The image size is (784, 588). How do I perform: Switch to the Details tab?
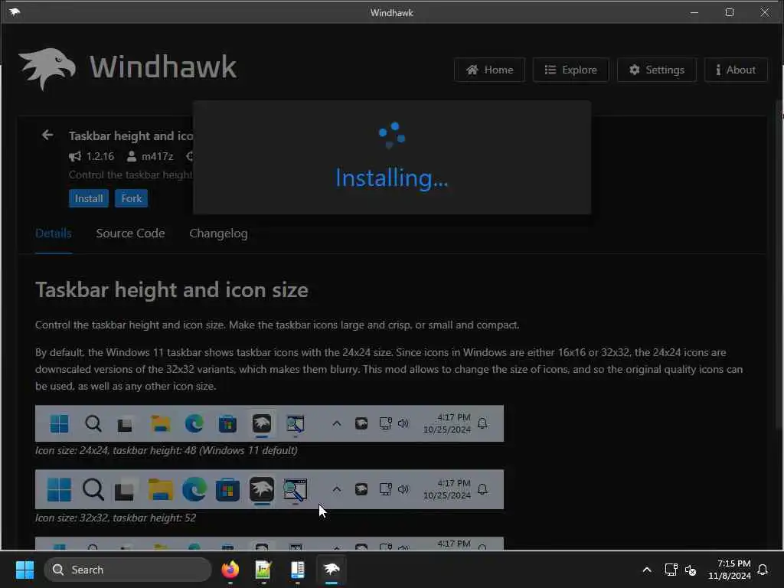click(x=54, y=234)
